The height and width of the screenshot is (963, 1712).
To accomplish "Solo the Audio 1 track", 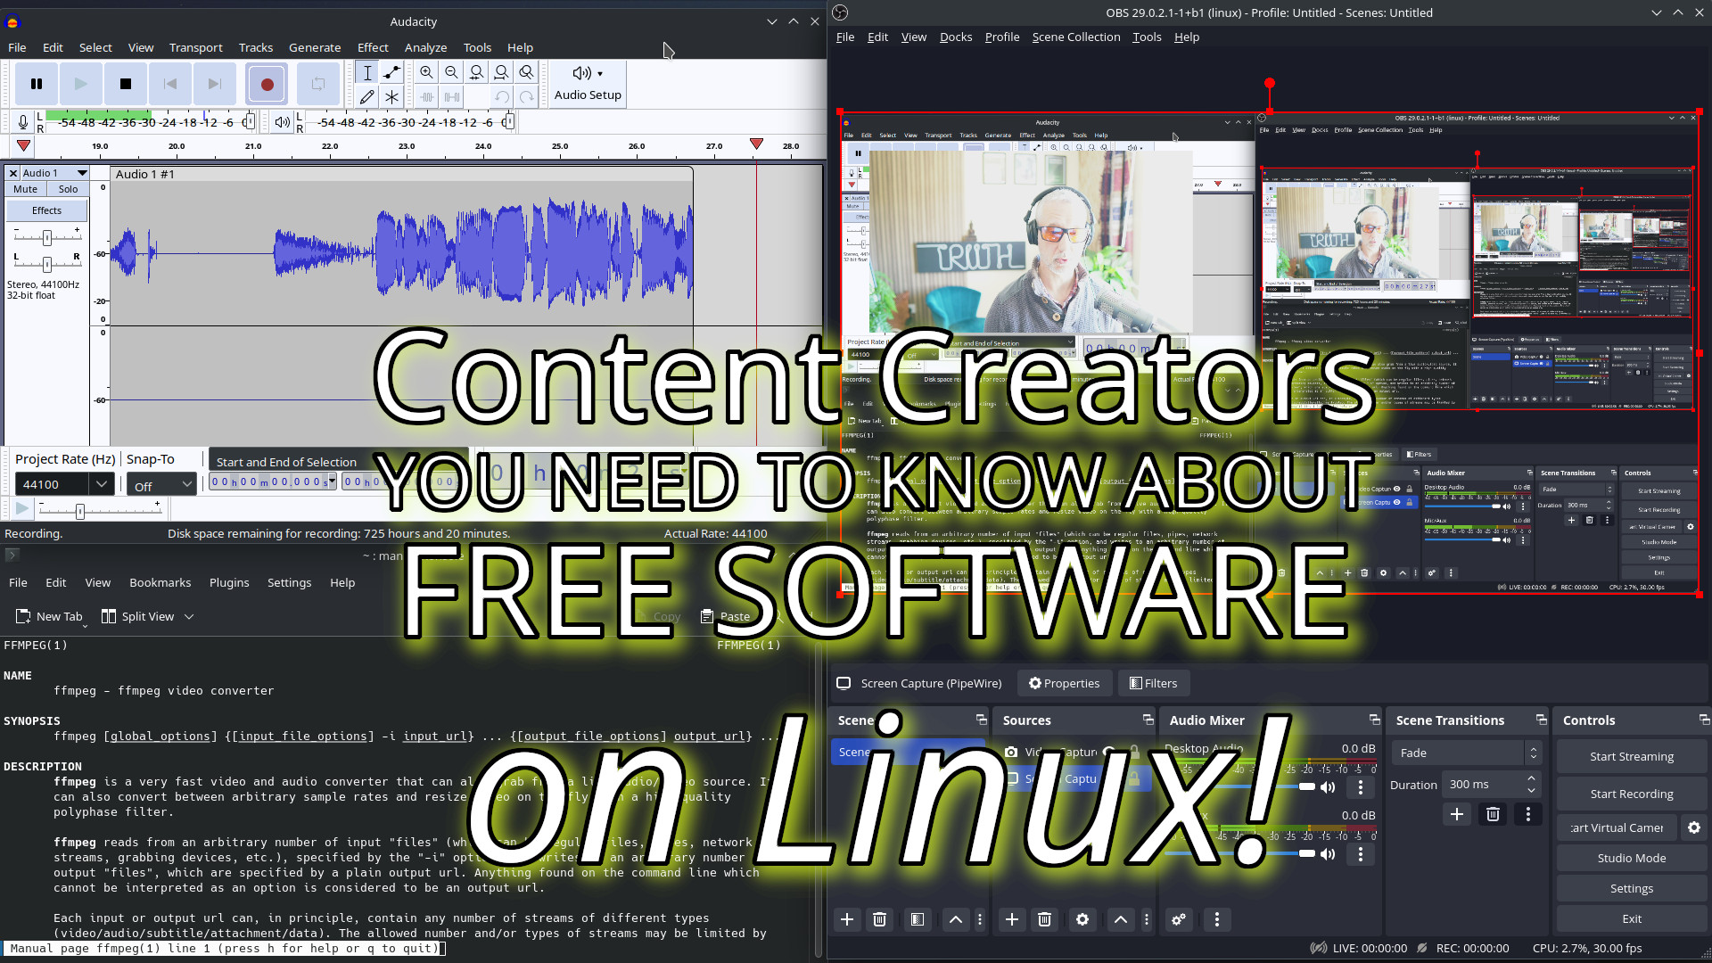I will pyautogui.click(x=68, y=189).
